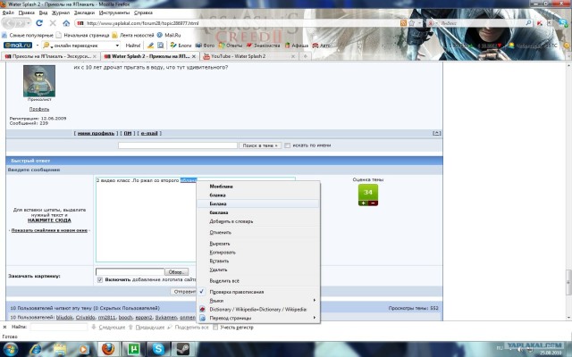572x357 pixels.
Task: Click the 'Обзор...' browse button
Action: [x=177, y=271]
